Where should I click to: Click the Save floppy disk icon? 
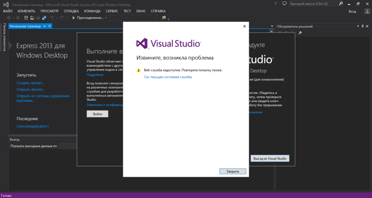[x=38, y=18]
